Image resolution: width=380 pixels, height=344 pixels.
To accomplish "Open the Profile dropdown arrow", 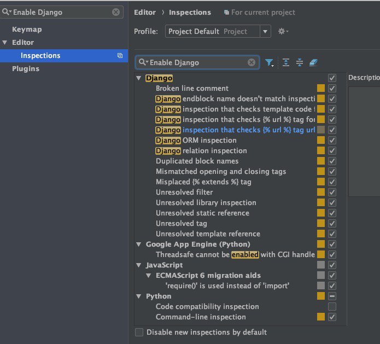I will point(265,31).
